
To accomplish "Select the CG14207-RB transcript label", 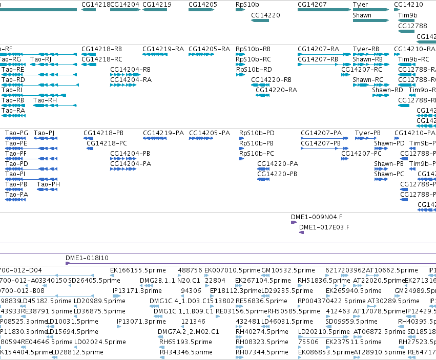I will click(x=318, y=59).
